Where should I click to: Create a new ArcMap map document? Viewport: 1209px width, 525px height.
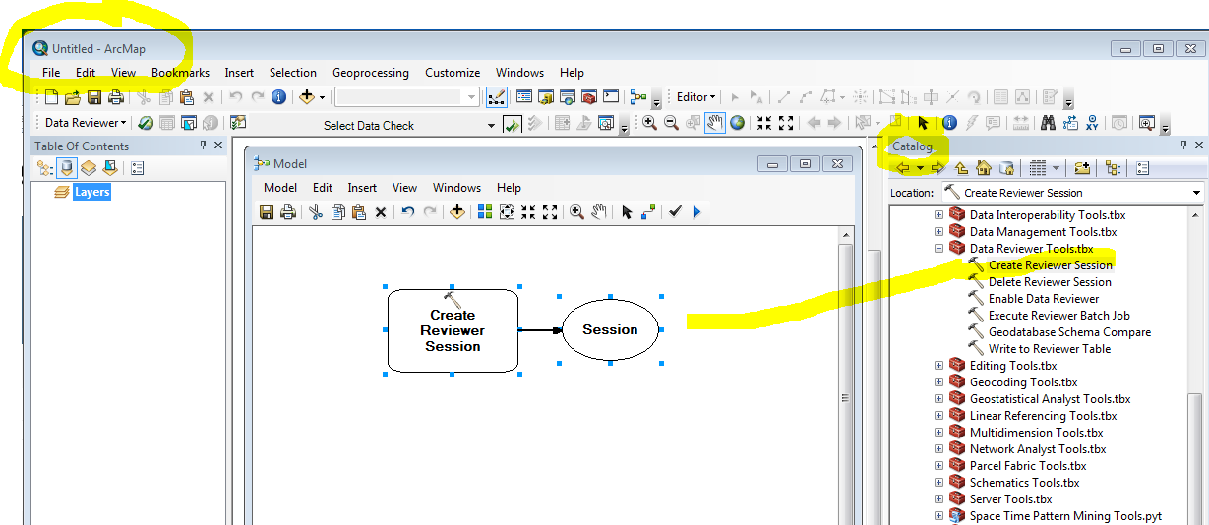51,97
